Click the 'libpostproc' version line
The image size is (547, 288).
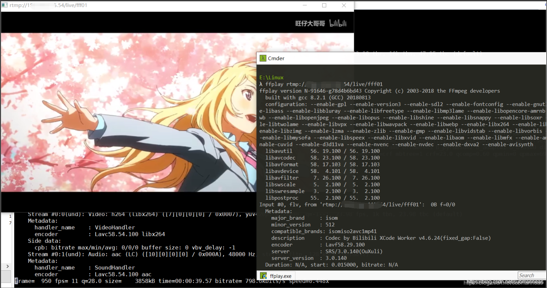click(323, 198)
